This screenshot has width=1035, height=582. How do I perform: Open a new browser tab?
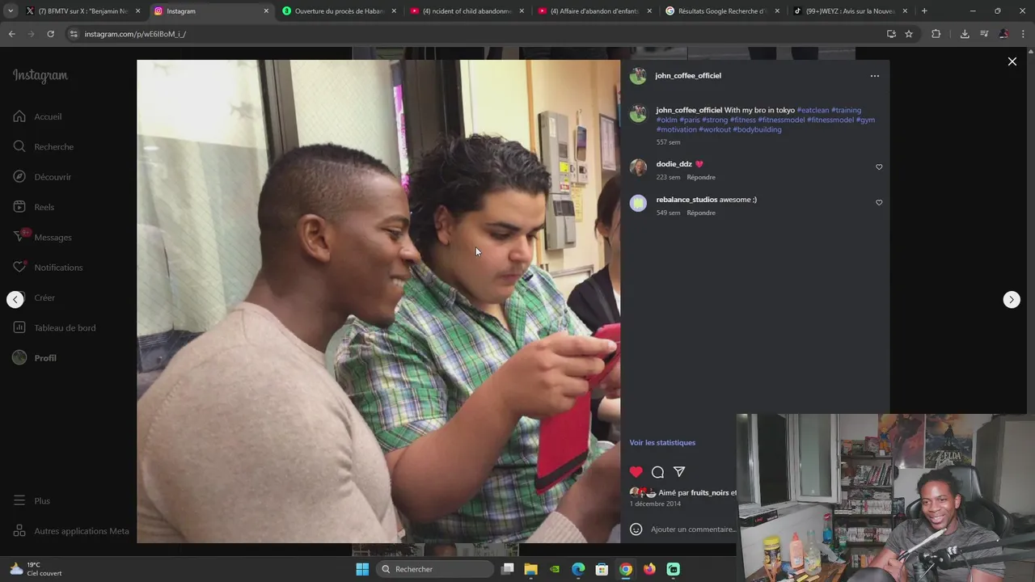pyautogui.click(x=924, y=11)
